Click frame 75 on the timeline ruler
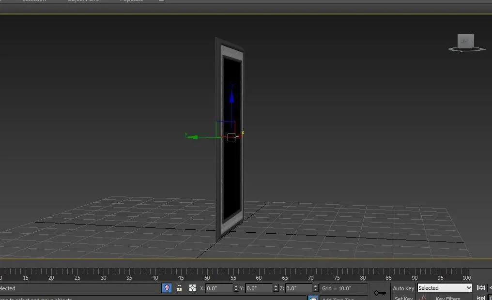The image size is (492, 300). [x=337, y=278]
